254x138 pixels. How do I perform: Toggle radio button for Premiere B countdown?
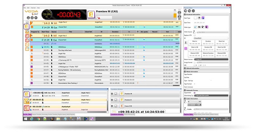click(112, 100)
